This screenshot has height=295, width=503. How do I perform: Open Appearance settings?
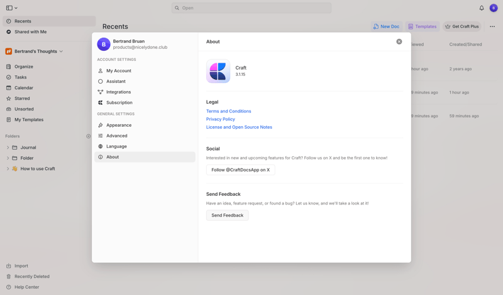pos(118,125)
